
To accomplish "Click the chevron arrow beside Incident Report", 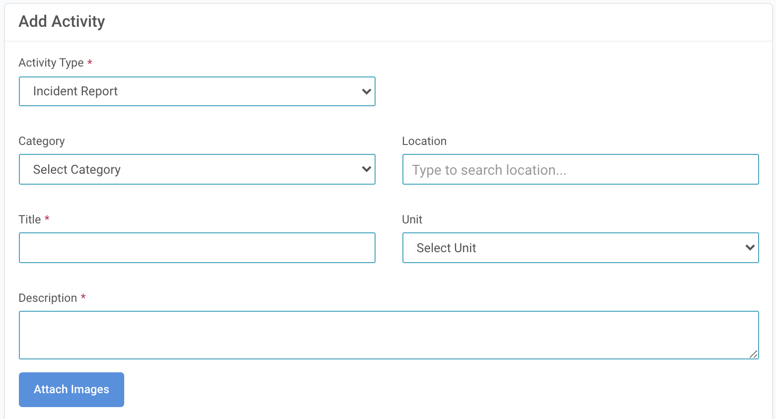I will coord(367,91).
